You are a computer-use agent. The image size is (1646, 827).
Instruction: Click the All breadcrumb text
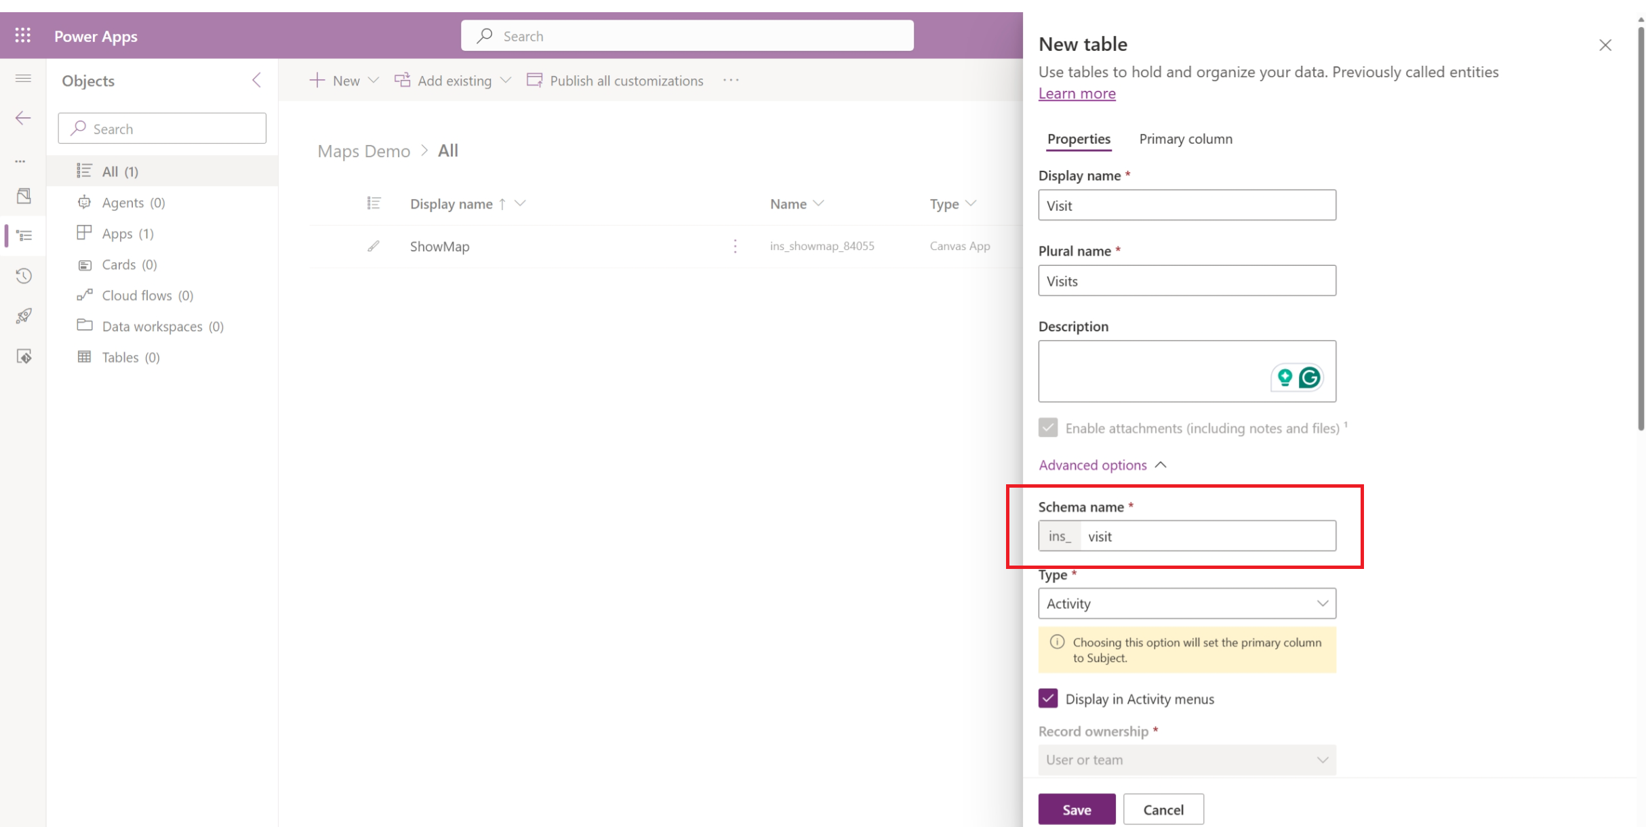click(x=448, y=150)
